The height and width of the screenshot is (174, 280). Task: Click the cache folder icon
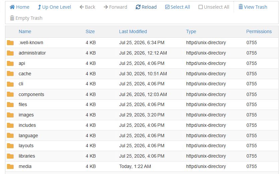click(10, 74)
